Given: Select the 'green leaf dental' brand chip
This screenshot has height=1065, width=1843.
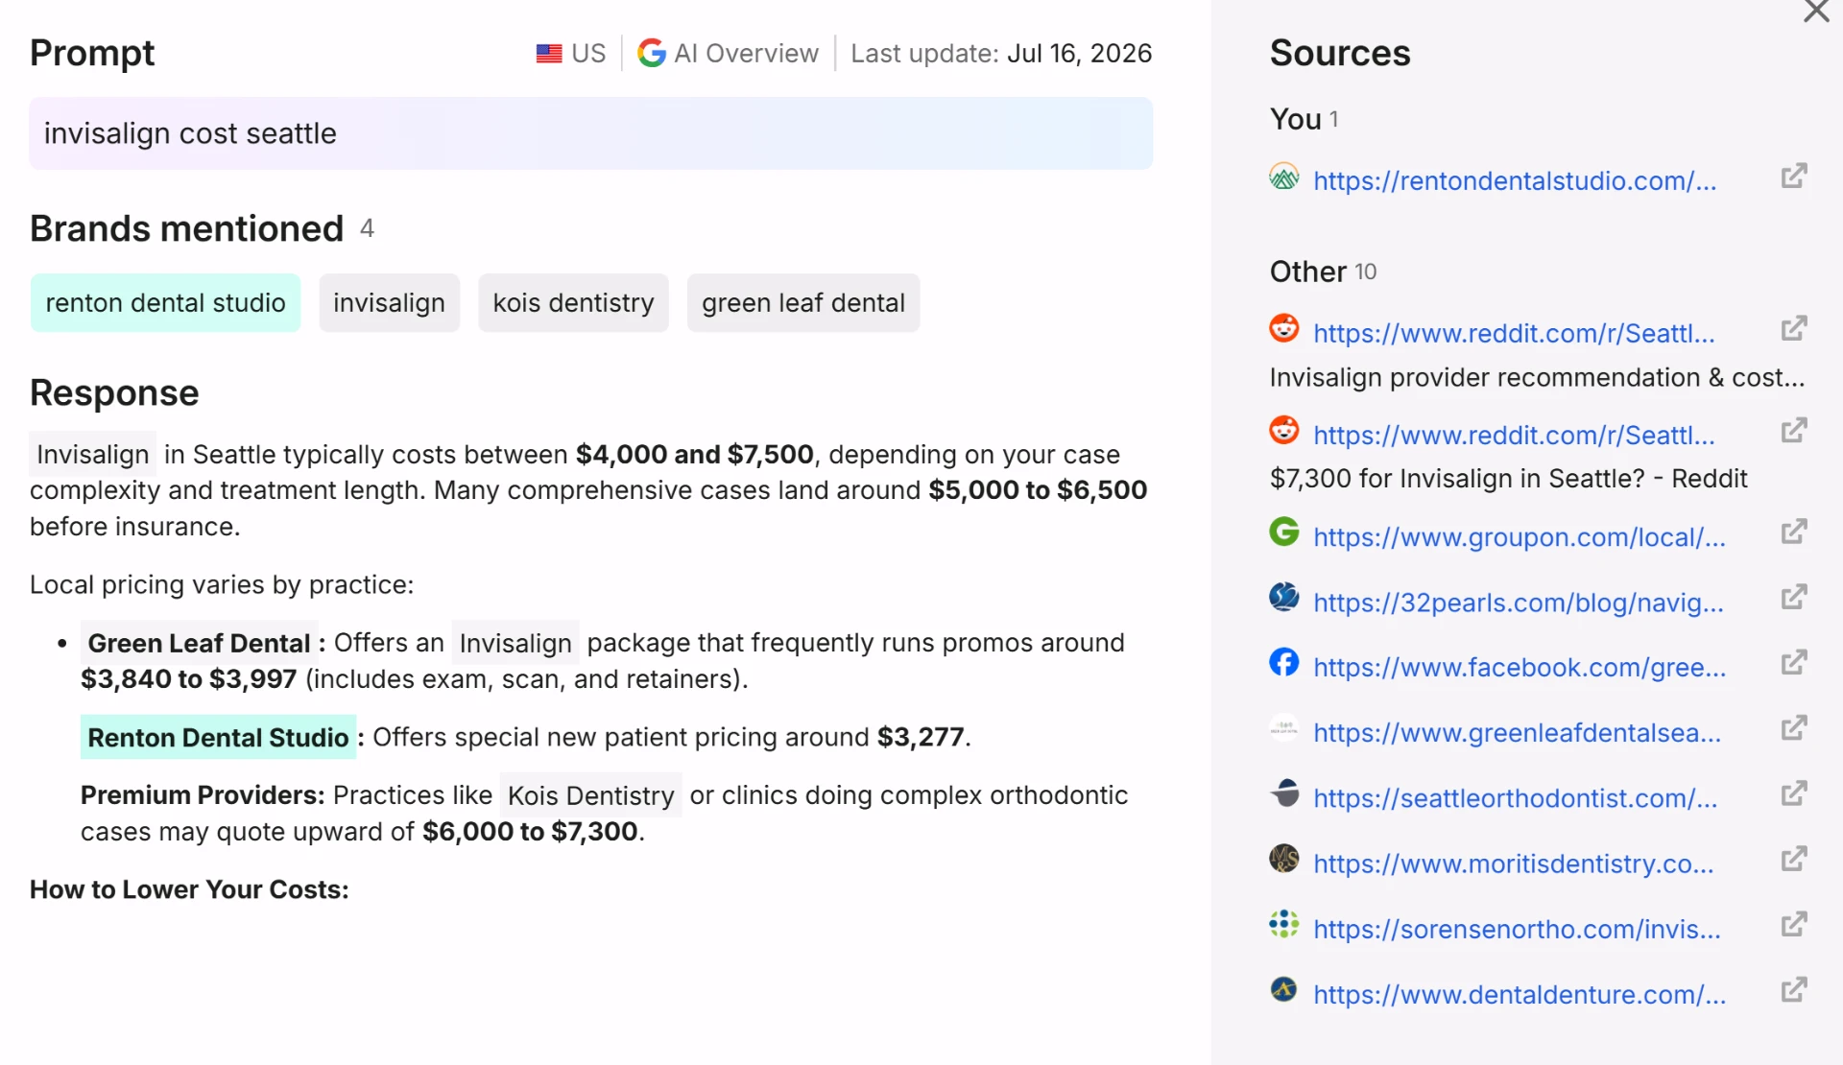Looking at the screenshot, I should tap(803, 303).
